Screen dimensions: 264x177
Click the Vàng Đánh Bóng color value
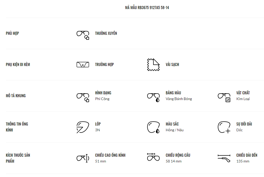[x=179, y=99]
